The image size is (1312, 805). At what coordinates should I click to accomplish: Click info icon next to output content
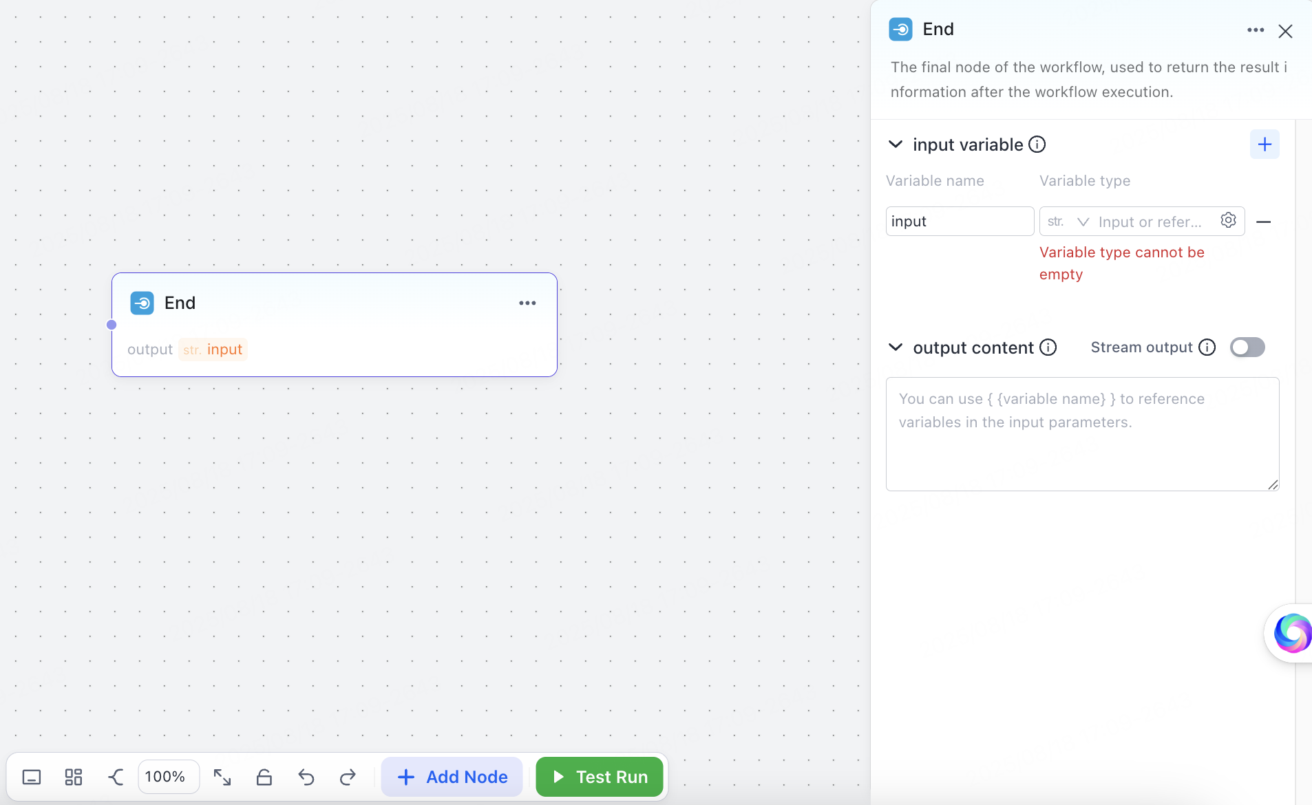click(x=1048, y=347)
